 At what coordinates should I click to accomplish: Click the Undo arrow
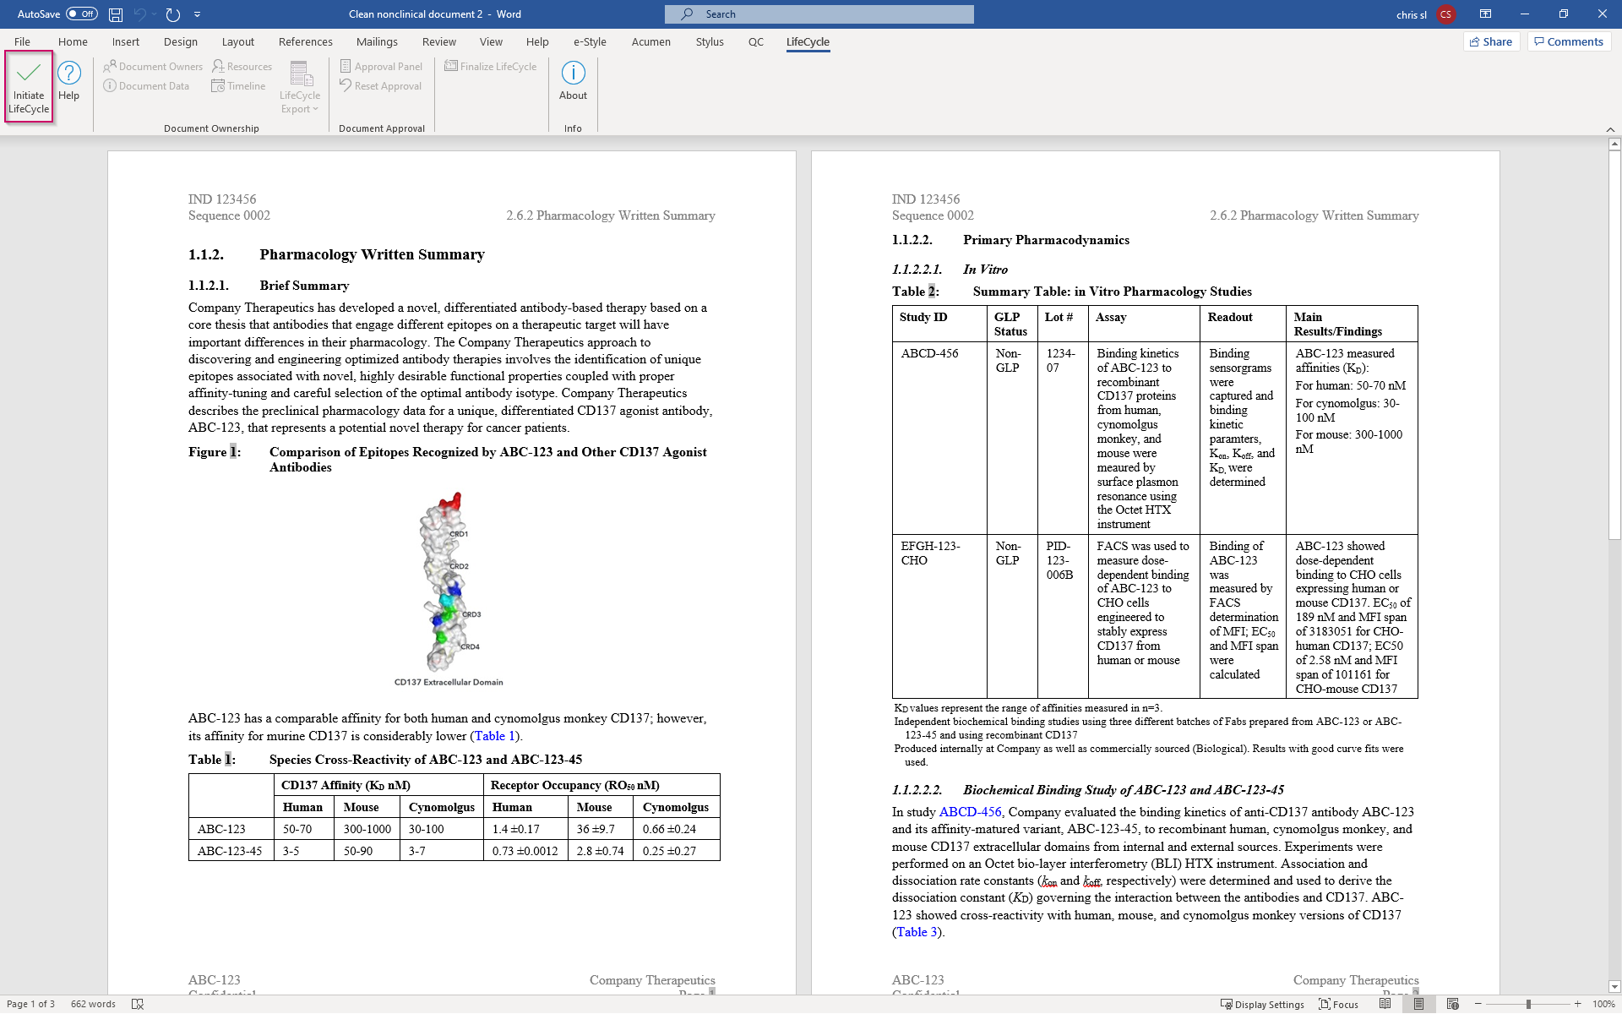pyautogui.click(x=139, y=14)
